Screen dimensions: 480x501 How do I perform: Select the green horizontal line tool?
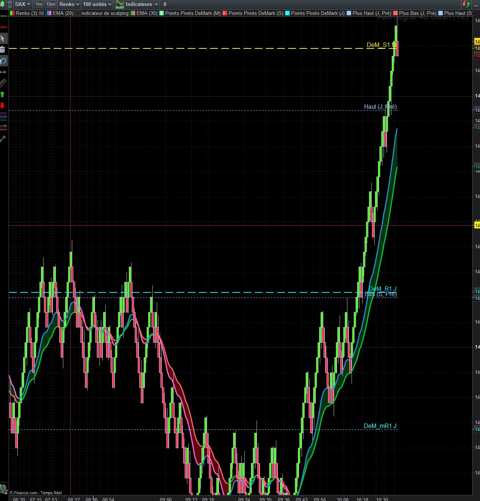[x=3, y=16]
